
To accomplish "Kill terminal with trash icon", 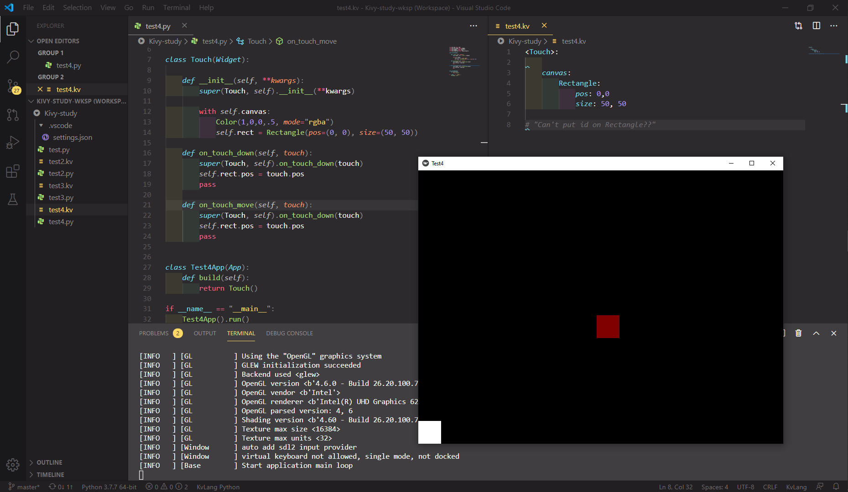I will [x=798, y=333].
